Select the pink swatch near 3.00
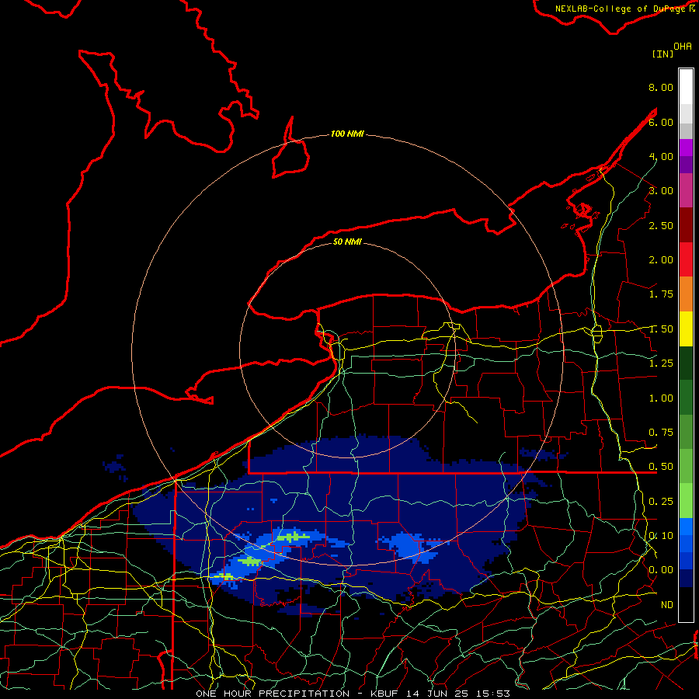This screenshot has width=699, height=699. 686,190
